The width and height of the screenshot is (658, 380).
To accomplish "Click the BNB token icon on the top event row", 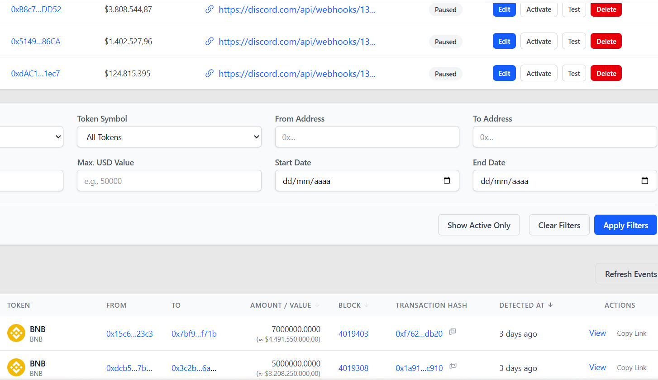I will 16,333.
